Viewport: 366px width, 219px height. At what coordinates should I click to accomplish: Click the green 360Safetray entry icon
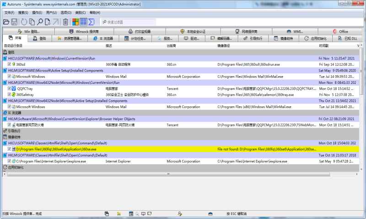14,95
